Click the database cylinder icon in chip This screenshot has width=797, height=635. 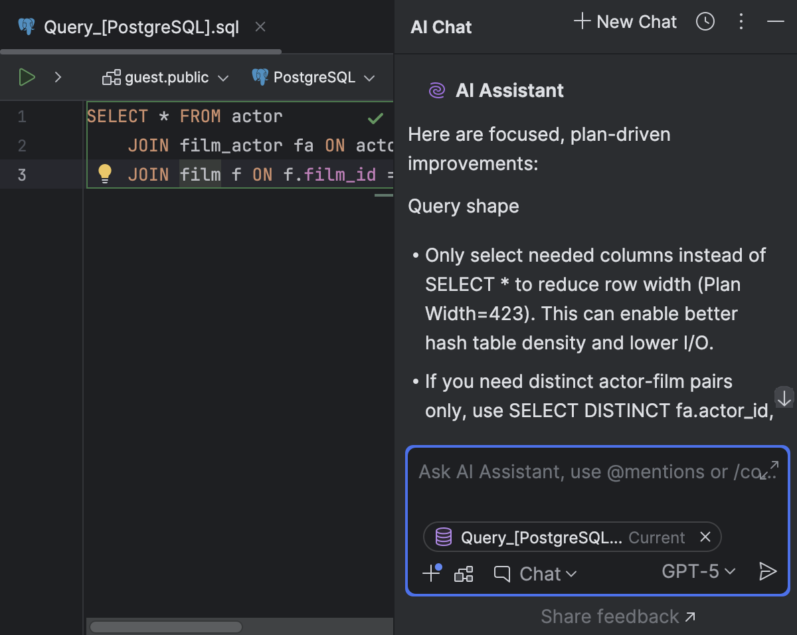pos(443,537)
